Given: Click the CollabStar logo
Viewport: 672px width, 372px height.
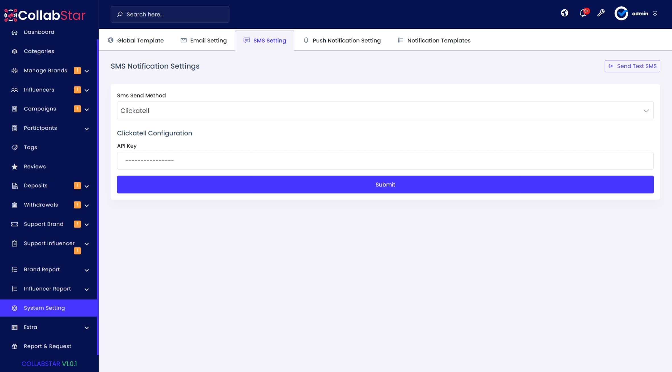Looking at the screenshot, I should [45, 15].
